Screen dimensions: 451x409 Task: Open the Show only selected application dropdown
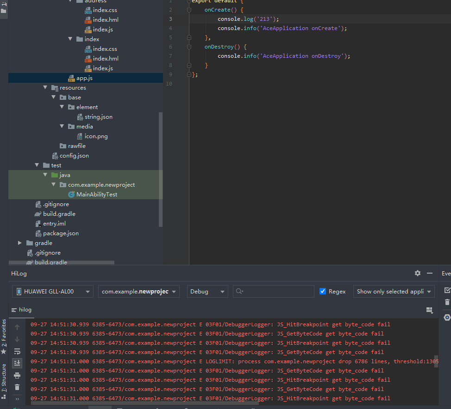pyautogui.click(x=394, y=291)
